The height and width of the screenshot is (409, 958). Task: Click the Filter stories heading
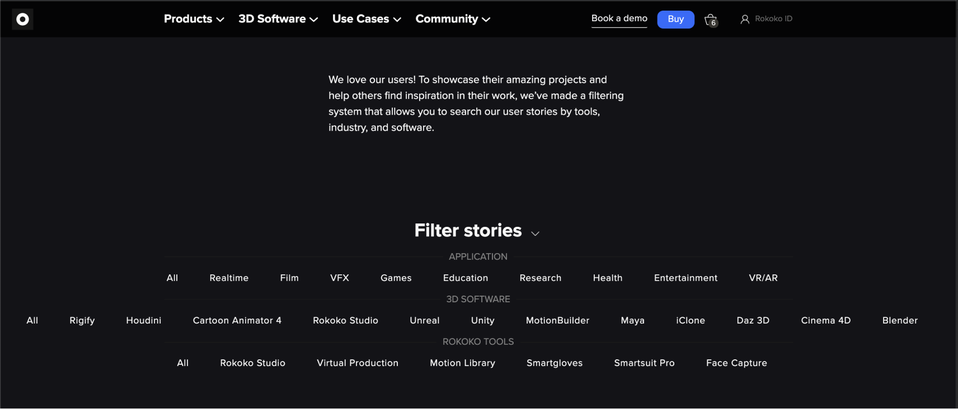[468, 231]
